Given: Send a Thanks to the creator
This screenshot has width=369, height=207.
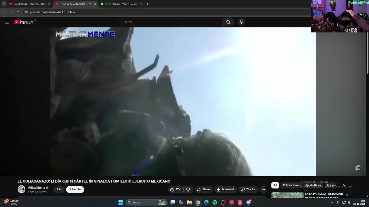Looking at the screenshot, I should (x=248, y=189).
